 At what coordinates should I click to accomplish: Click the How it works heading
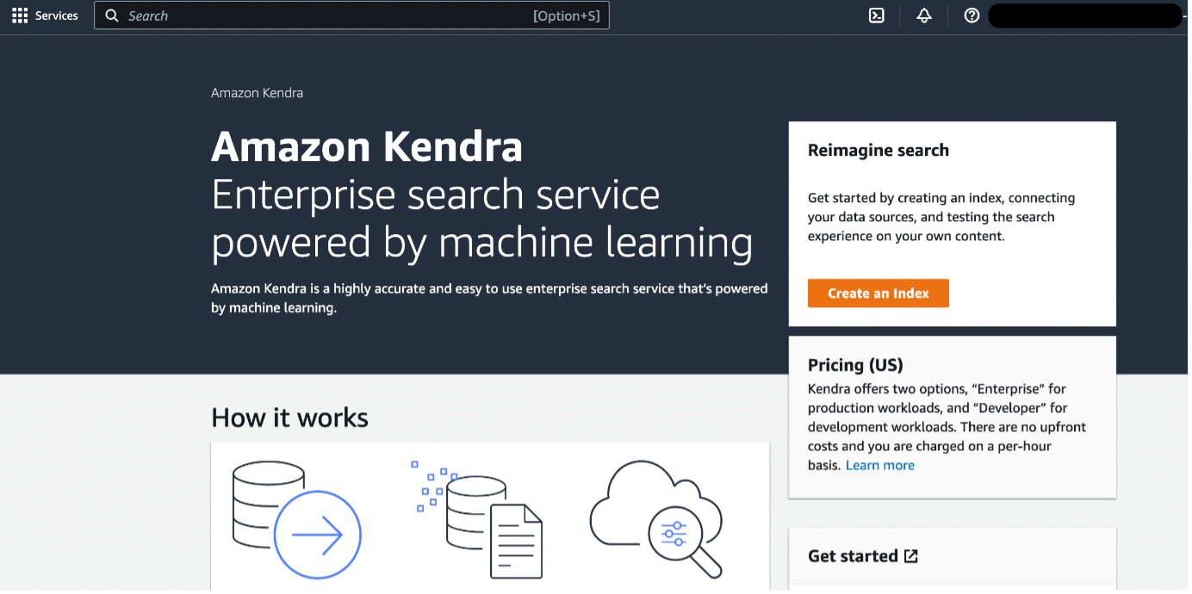(289, 418)
